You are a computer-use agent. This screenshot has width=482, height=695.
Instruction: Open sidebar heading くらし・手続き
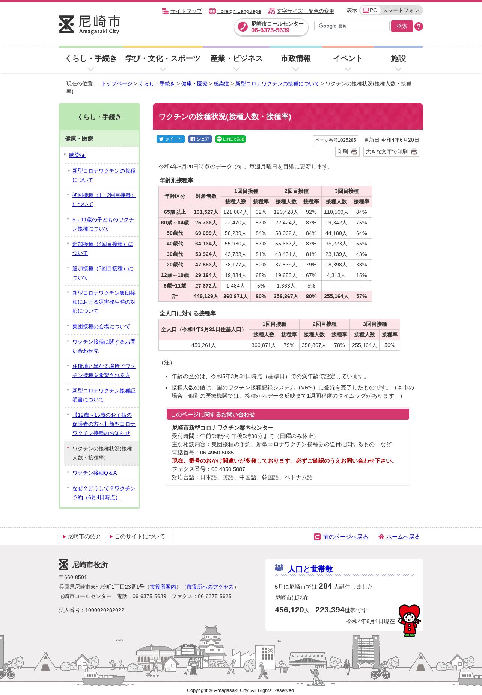(99, 117)
